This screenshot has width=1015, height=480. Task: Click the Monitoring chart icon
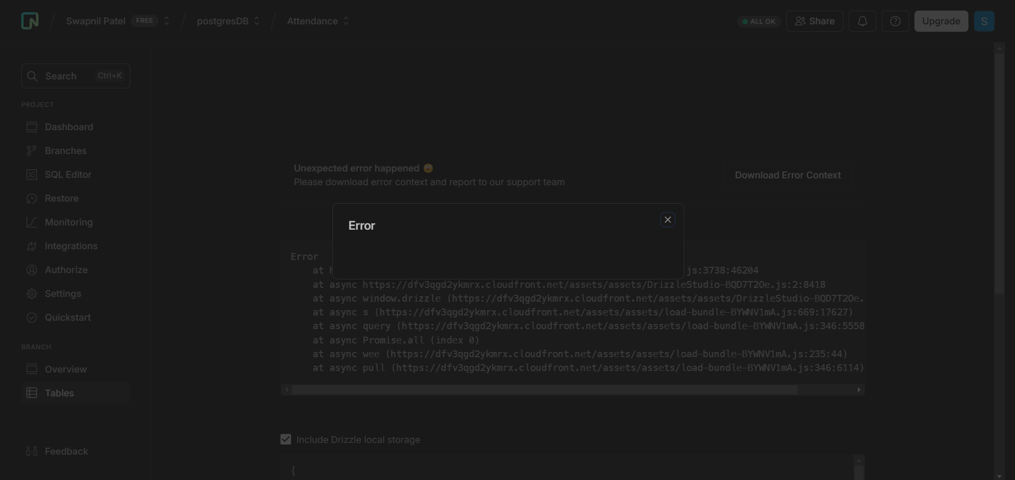[32, 222]
